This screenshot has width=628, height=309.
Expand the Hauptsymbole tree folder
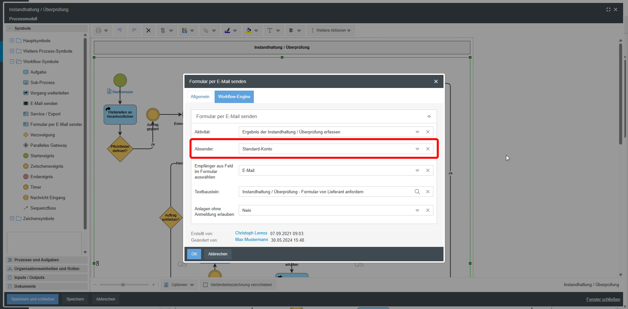(x=12, y=41)
